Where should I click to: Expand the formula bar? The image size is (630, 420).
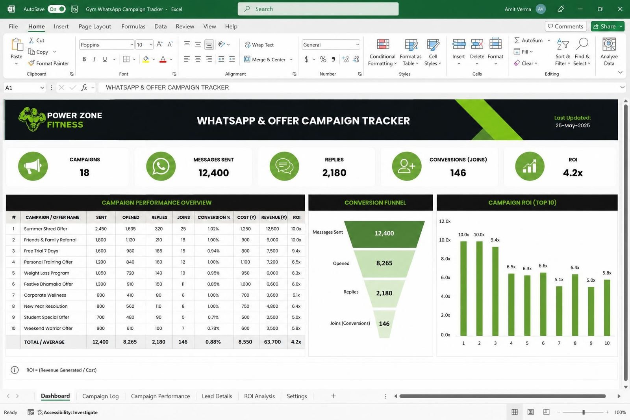[x=622, y=87]
